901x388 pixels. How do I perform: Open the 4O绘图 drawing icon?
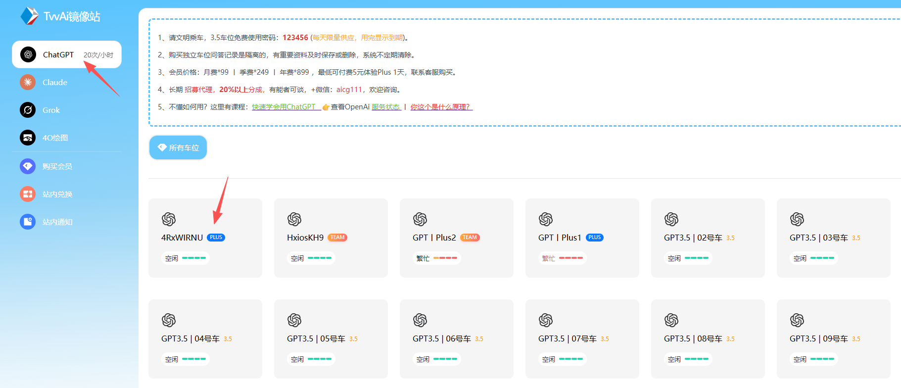28,138
